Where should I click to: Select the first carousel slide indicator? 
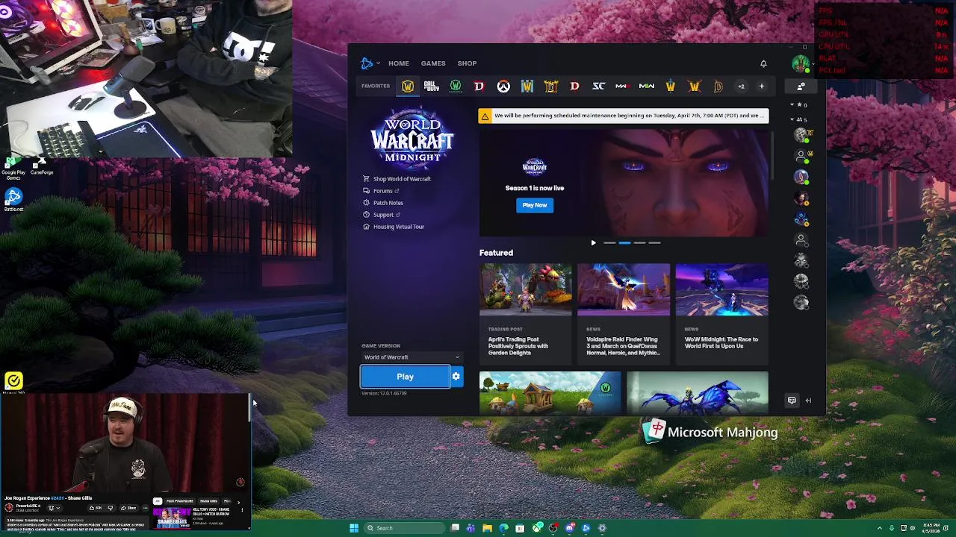(x=609, y=243)
